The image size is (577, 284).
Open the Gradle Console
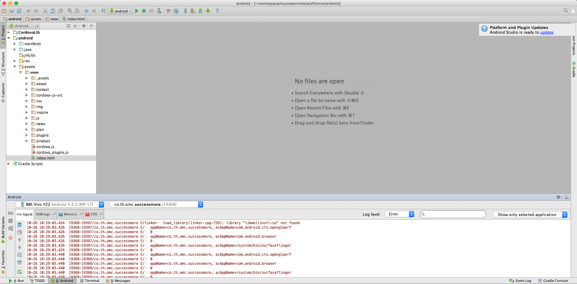pyautogui.click(x=553, y=281)
